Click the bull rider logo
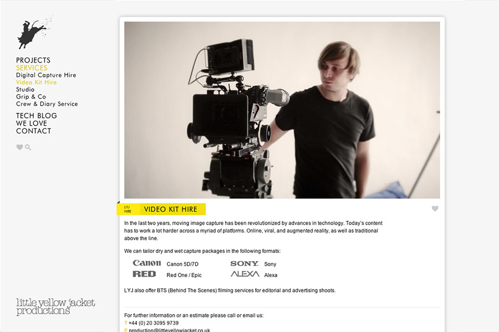Viewport: 499px width, 332px height. (34, 33)
